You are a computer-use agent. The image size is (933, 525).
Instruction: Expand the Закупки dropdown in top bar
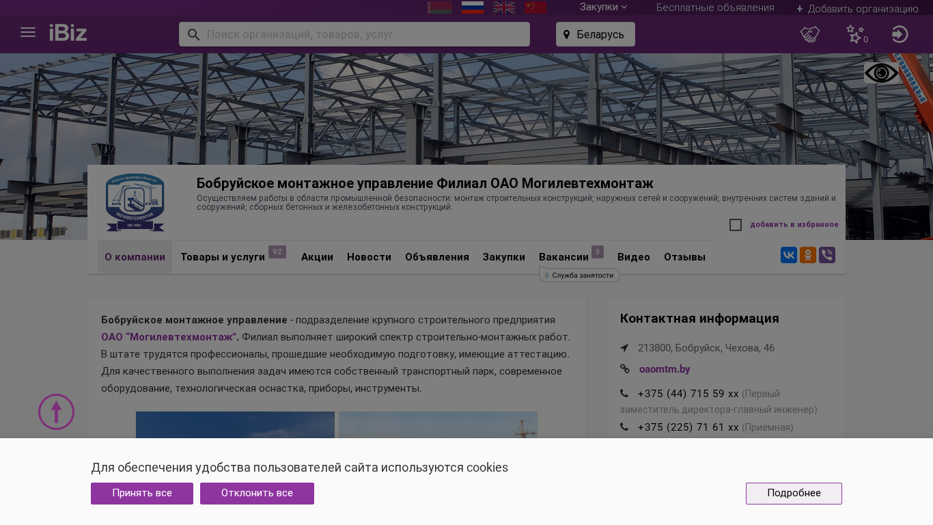(x=604, y=7)
